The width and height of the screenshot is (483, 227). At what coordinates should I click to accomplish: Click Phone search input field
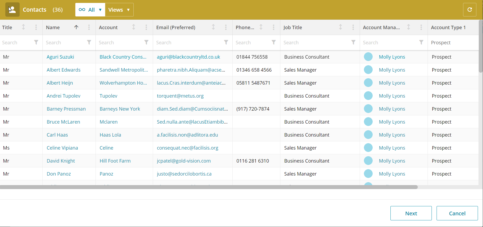pyautogui.click(x=253, y=42)
